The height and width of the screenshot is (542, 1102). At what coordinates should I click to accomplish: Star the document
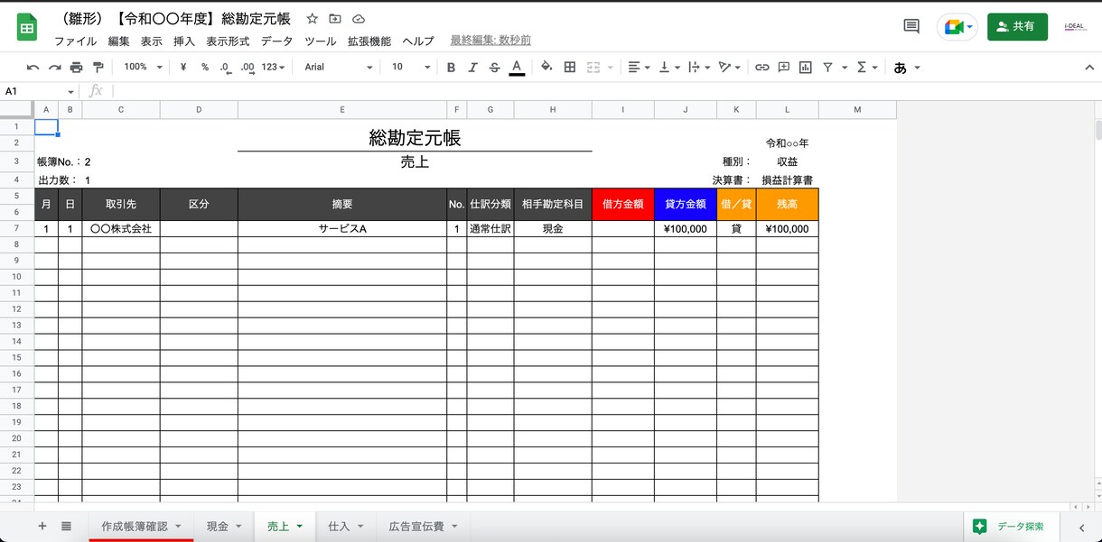pos(313,19)
